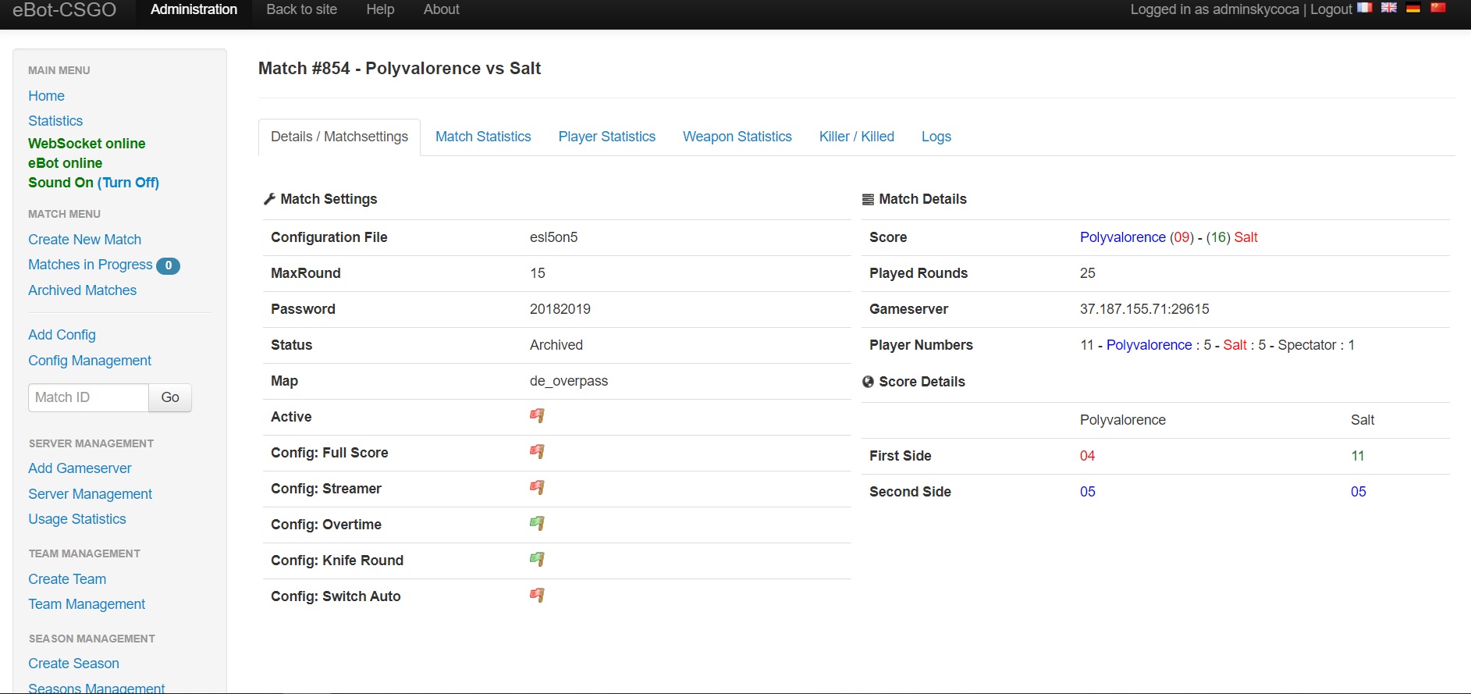Go to Archived Matches

82,290
